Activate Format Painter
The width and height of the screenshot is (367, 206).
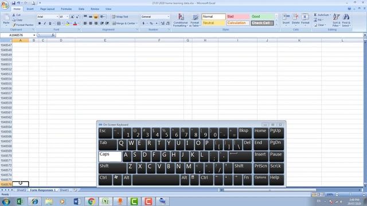click(23, 25)
